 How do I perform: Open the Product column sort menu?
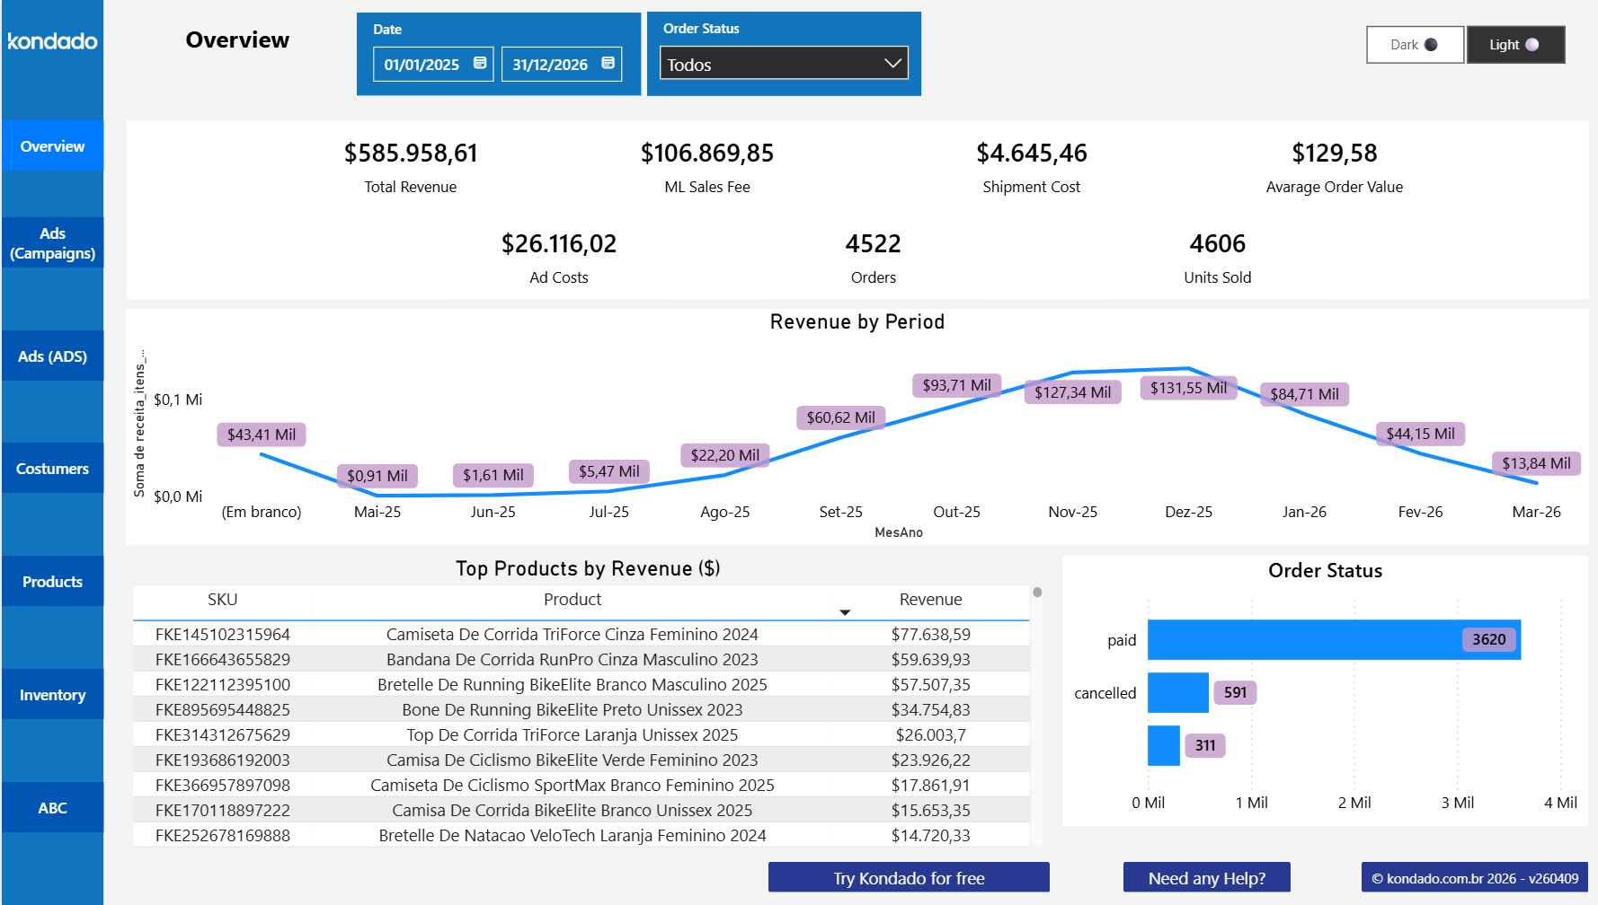(845, 611)
